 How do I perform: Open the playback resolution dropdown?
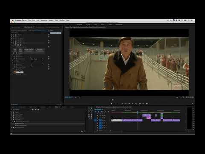(x=178, y=97)
